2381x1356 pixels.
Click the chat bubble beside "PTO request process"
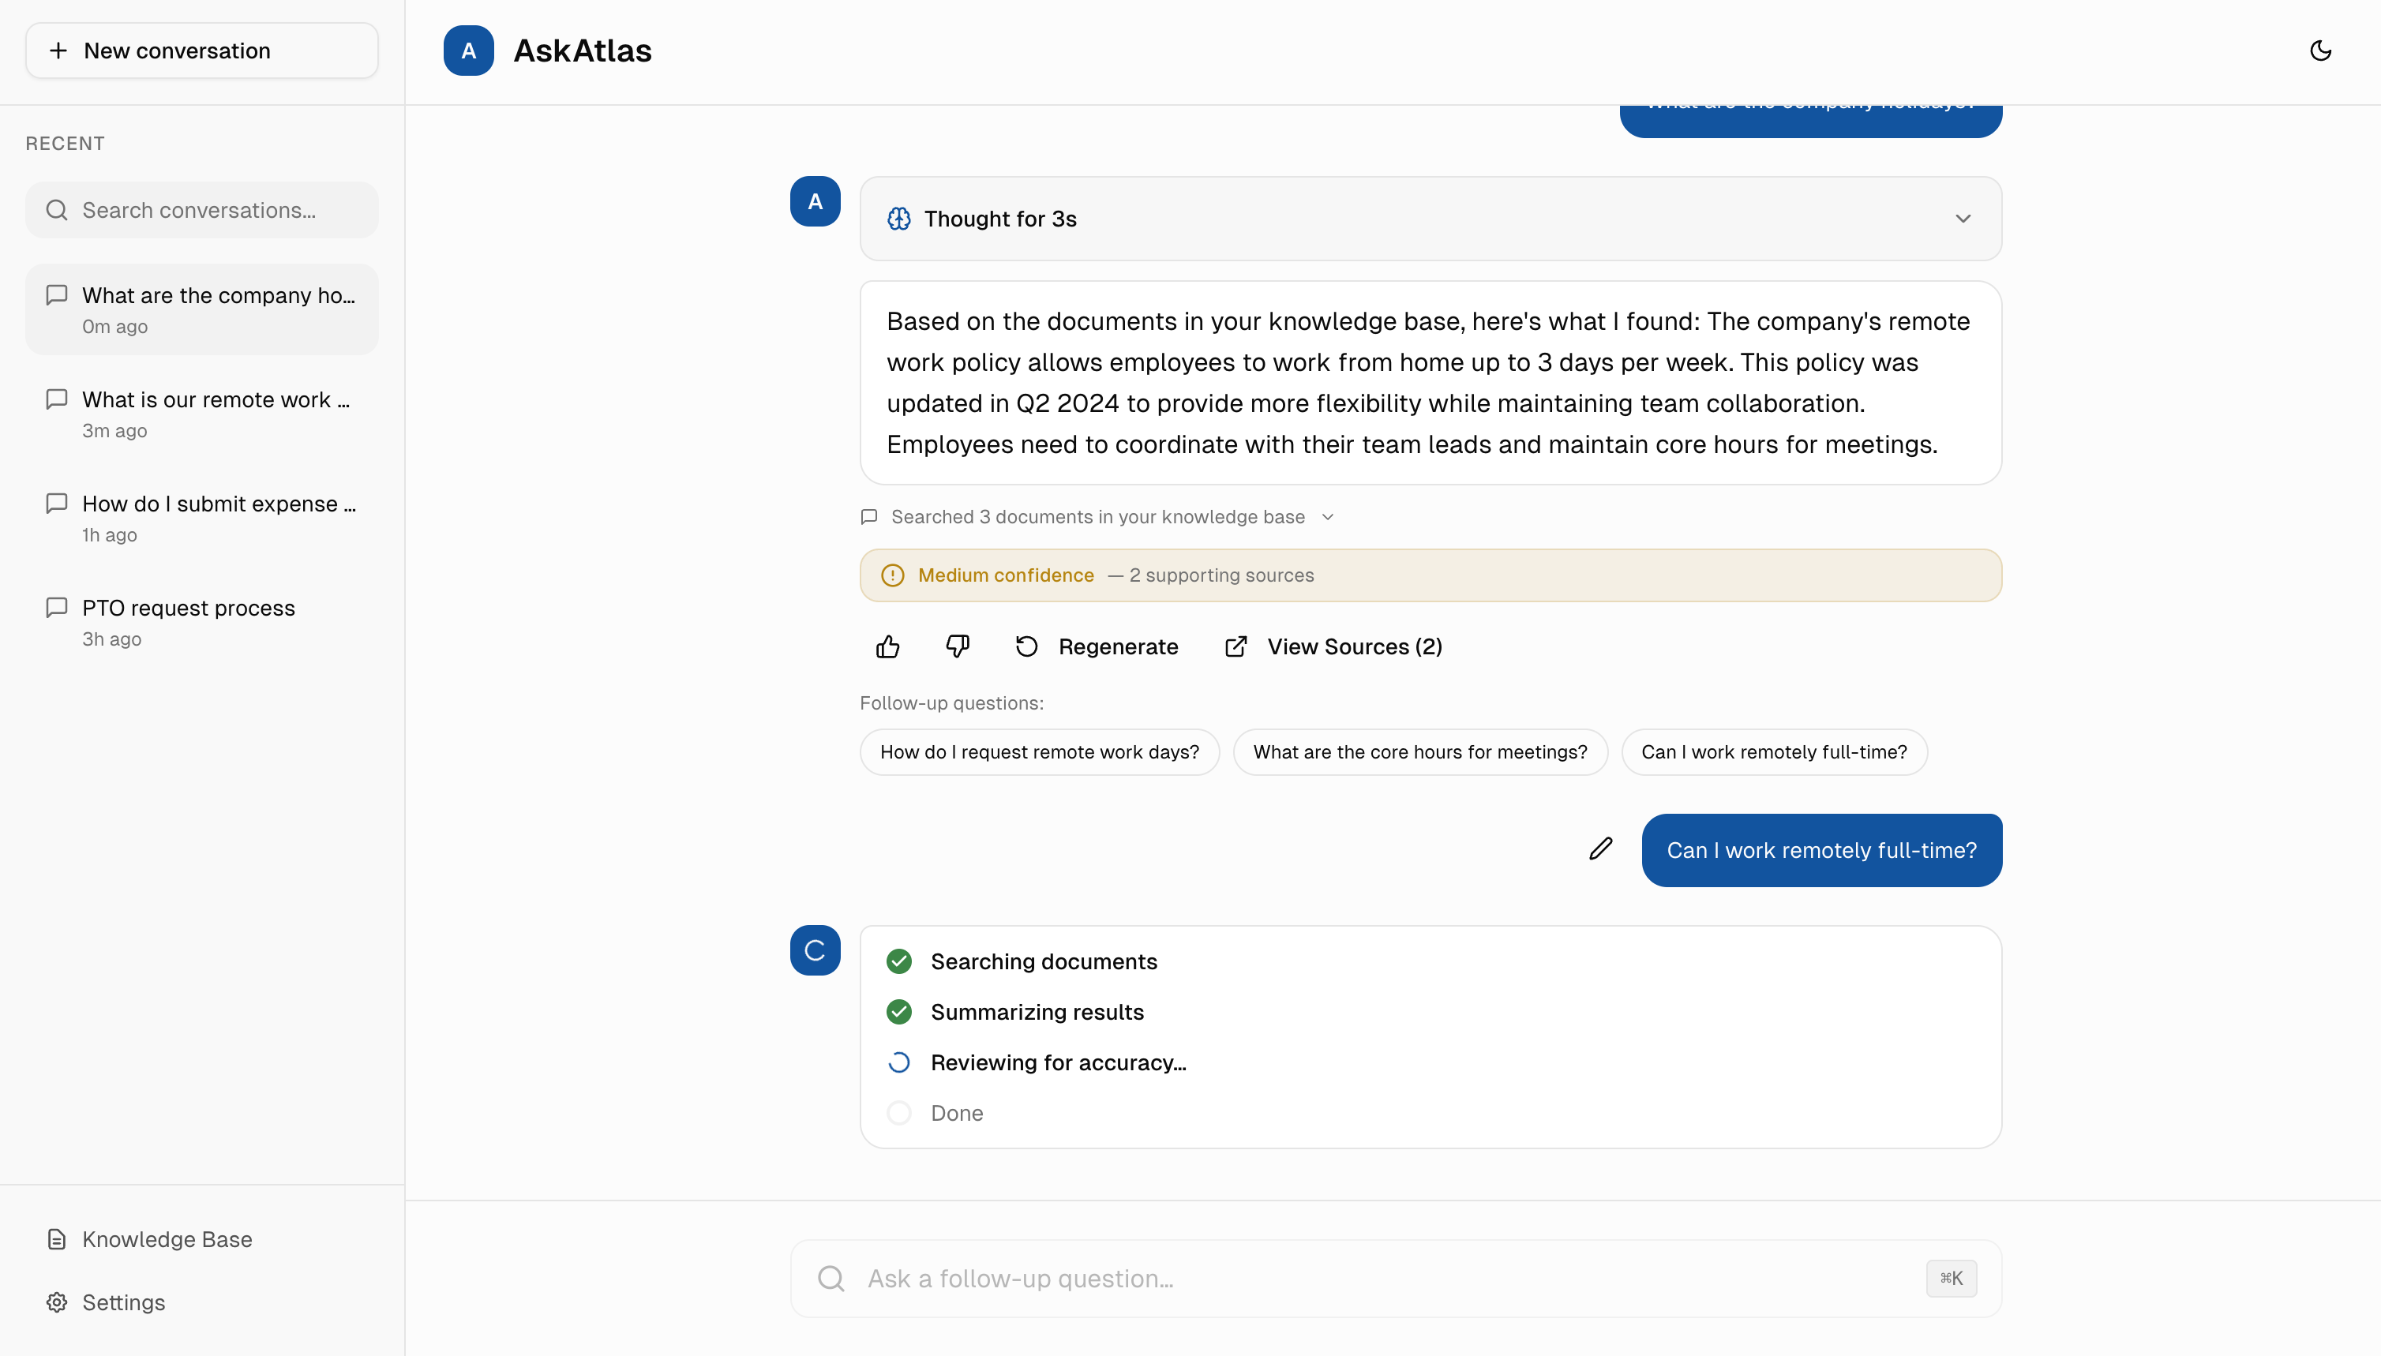(x=57, y=607)
